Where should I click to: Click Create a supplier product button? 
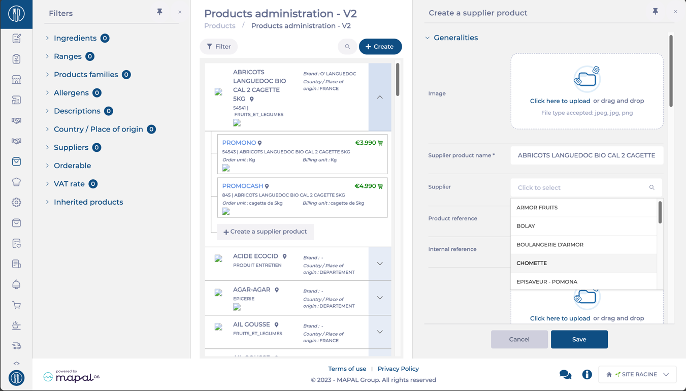pyautogui.click(x=265, y=232)
